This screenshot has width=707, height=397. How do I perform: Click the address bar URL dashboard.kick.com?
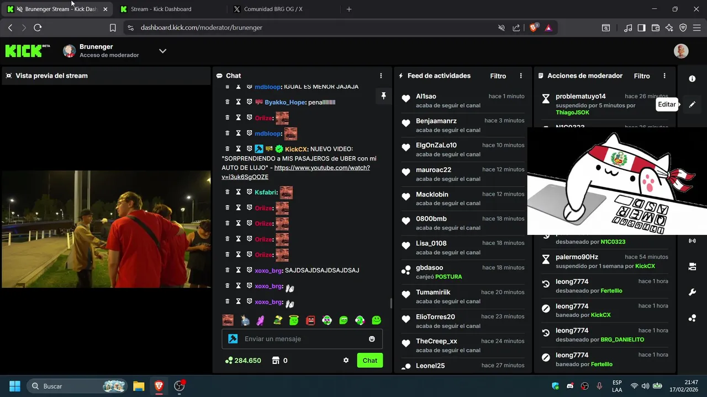201,28
